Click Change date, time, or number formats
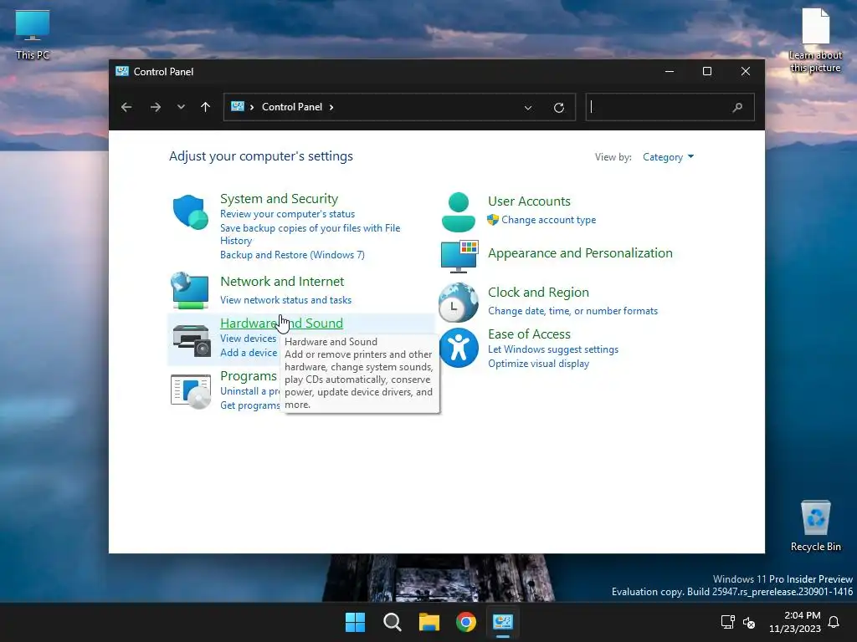 (x=572, y=311)
